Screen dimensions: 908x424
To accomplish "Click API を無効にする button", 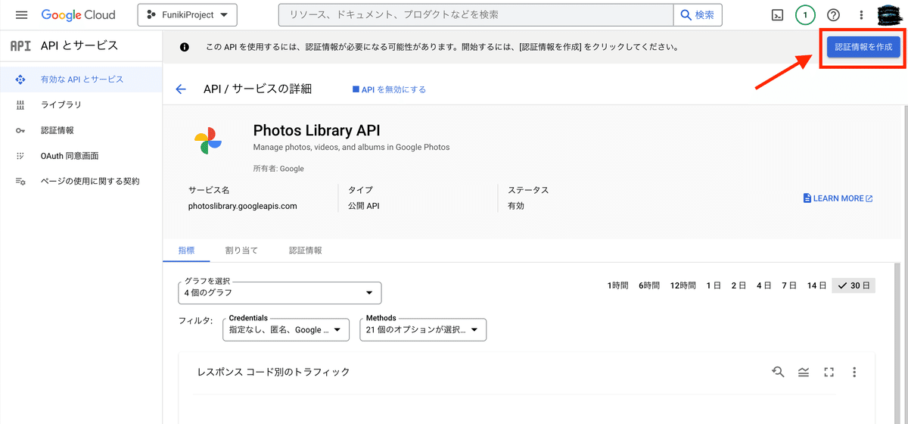I will point(389,89).
